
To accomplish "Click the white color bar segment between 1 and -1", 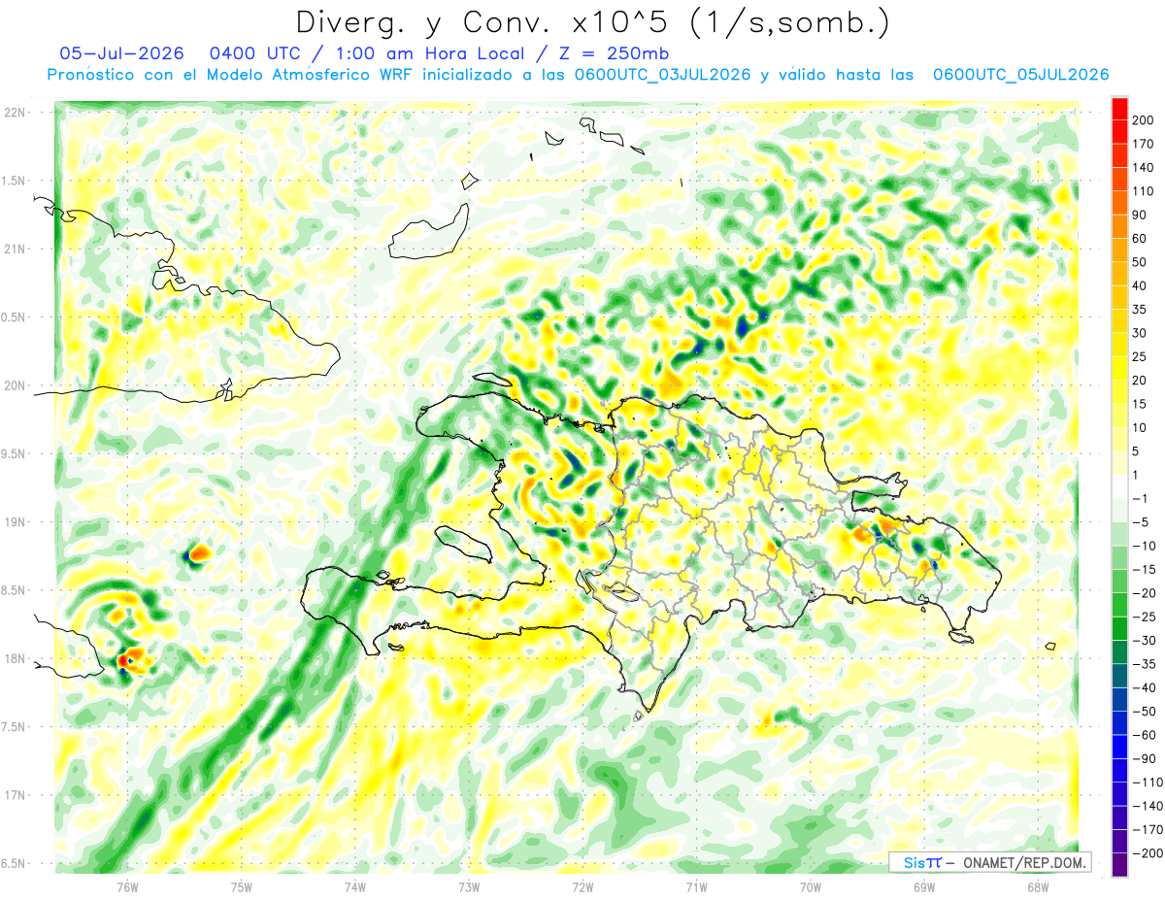I will click(x=1119, y=487).
